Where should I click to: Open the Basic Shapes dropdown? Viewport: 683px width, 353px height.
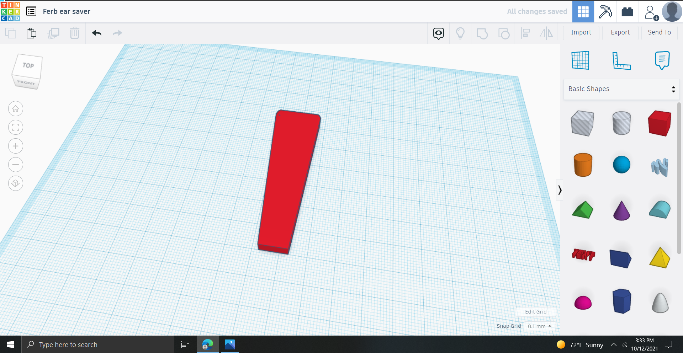click(x=621, y=89)
